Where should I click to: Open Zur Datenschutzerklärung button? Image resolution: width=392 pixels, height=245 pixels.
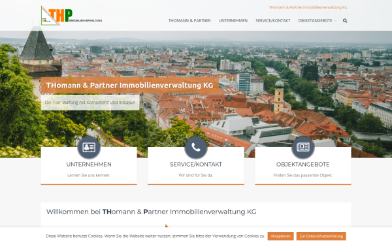point(321,236)
